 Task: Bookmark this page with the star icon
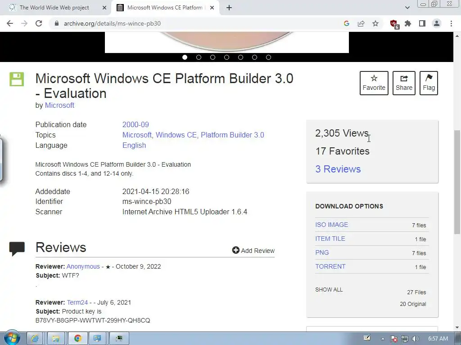click(375, 23)
